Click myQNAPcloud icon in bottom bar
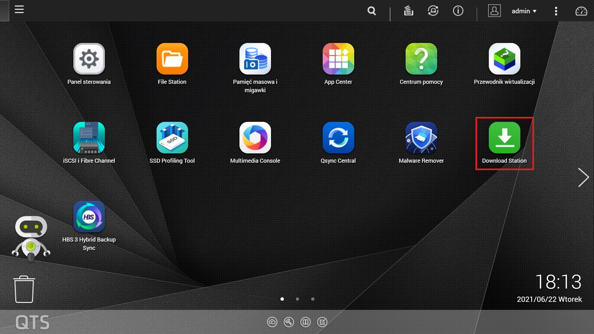The width and height of the screenshot is (594, 334). (x=272, y=322)
